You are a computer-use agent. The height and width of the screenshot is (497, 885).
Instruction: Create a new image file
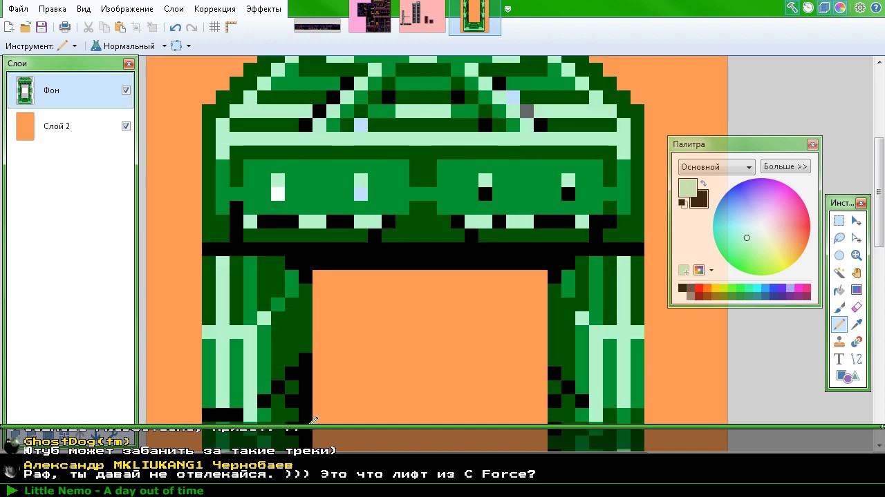tap(9, 27)
